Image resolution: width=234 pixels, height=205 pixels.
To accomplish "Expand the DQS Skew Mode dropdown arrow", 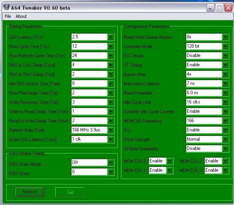I will (x=110, y=162).
